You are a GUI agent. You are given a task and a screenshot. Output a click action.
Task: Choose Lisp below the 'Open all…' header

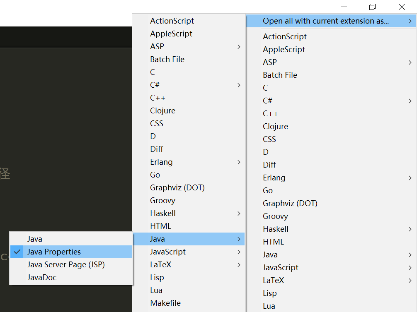click(331, 293)
